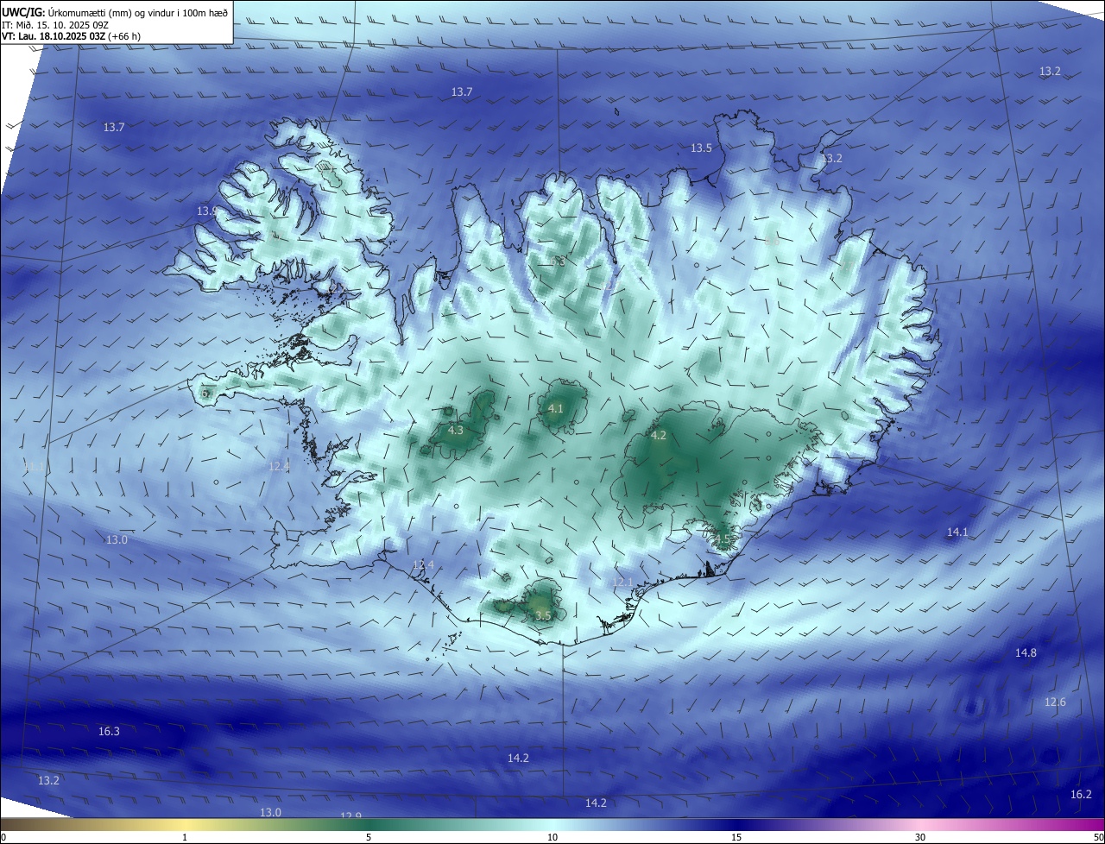Click the '1' label on the colour scale
1105x844 pixels.
pos(185,837)
